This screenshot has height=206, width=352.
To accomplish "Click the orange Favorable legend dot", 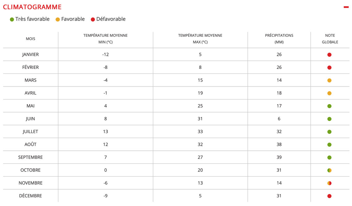I will [x=58, y=19].
